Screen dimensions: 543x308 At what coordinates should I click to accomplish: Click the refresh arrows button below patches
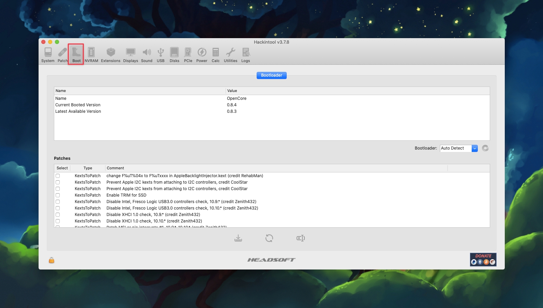[x=269, y=238]
